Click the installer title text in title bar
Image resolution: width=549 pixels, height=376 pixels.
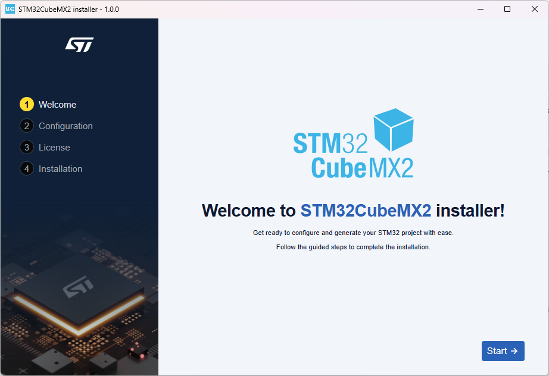tap(68, 9)
